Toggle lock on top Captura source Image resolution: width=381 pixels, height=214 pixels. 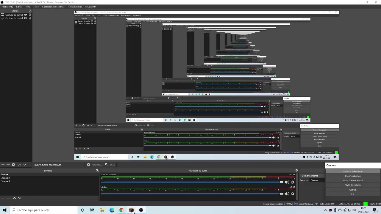coord(30,15)
